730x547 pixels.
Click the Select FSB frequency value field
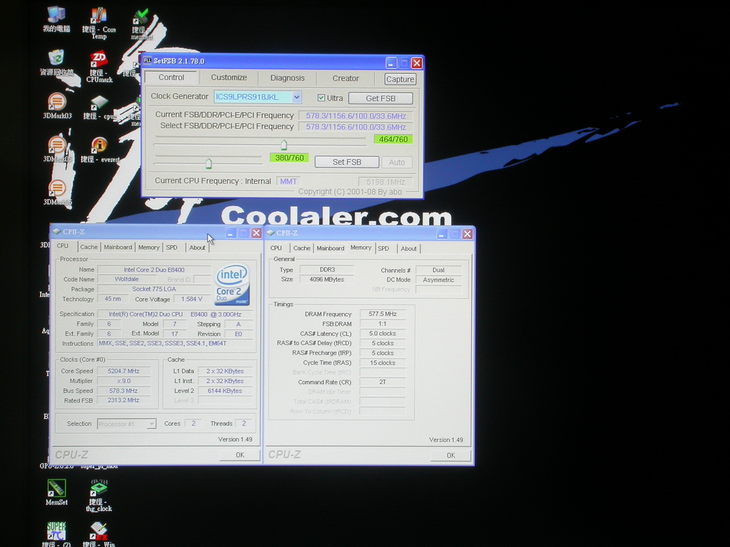(x=356, y=127)
